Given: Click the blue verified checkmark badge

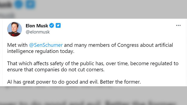Looking at the screenshot, I should coord(52,25).
